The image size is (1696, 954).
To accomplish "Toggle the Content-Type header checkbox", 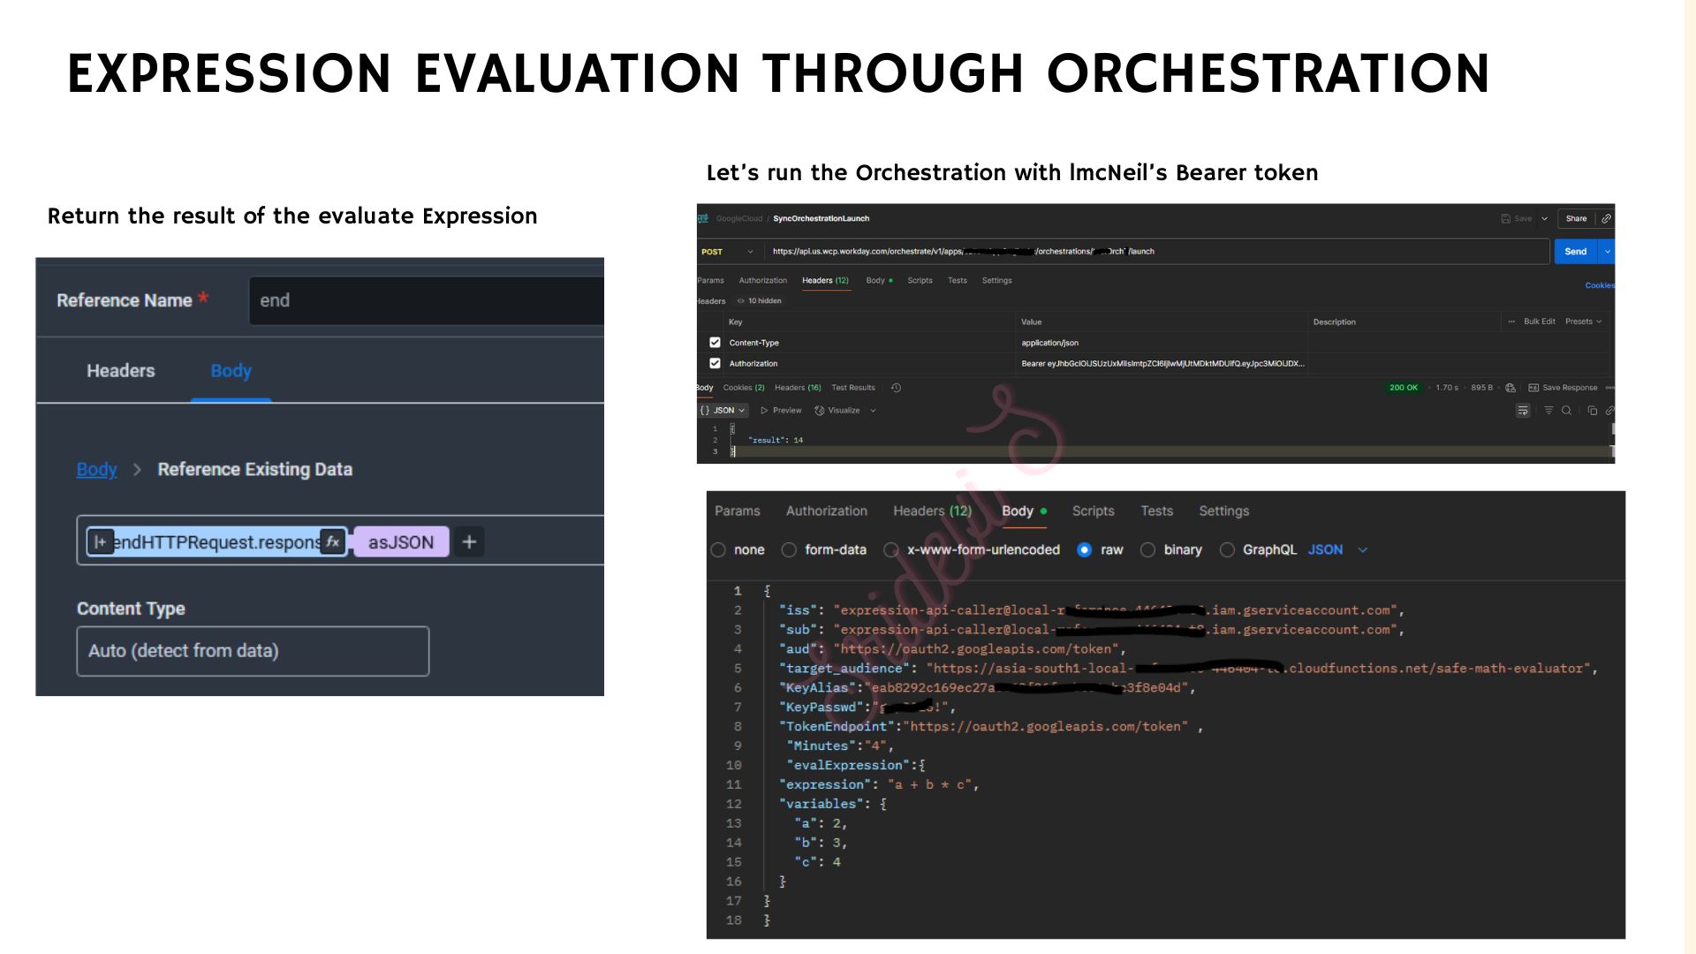I will pos(715,343).
